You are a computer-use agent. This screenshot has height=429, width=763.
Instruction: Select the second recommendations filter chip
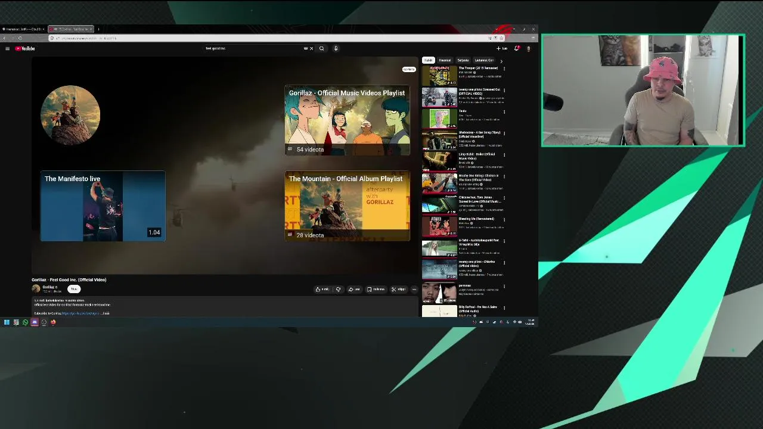pos(445,60)
